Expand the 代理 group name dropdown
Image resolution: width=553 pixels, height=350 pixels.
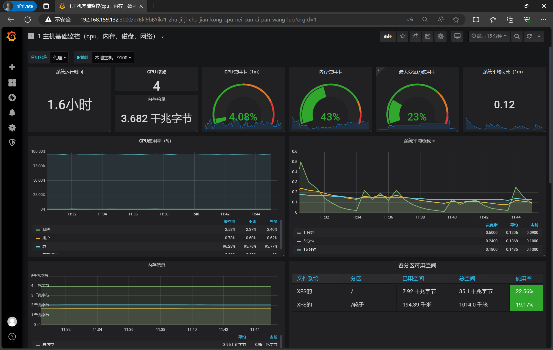pyautogui.click(x=59, y=58)
